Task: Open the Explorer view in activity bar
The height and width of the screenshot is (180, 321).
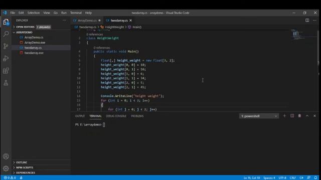Action: click(x=6, y=21)
